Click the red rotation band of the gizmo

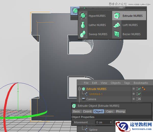[7, 98]
